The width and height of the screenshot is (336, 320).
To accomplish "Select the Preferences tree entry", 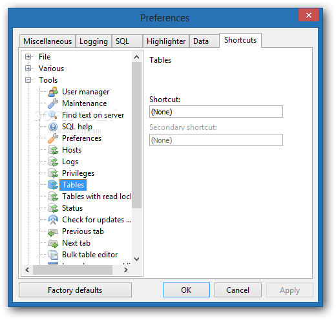I will [x=81, y=138].
